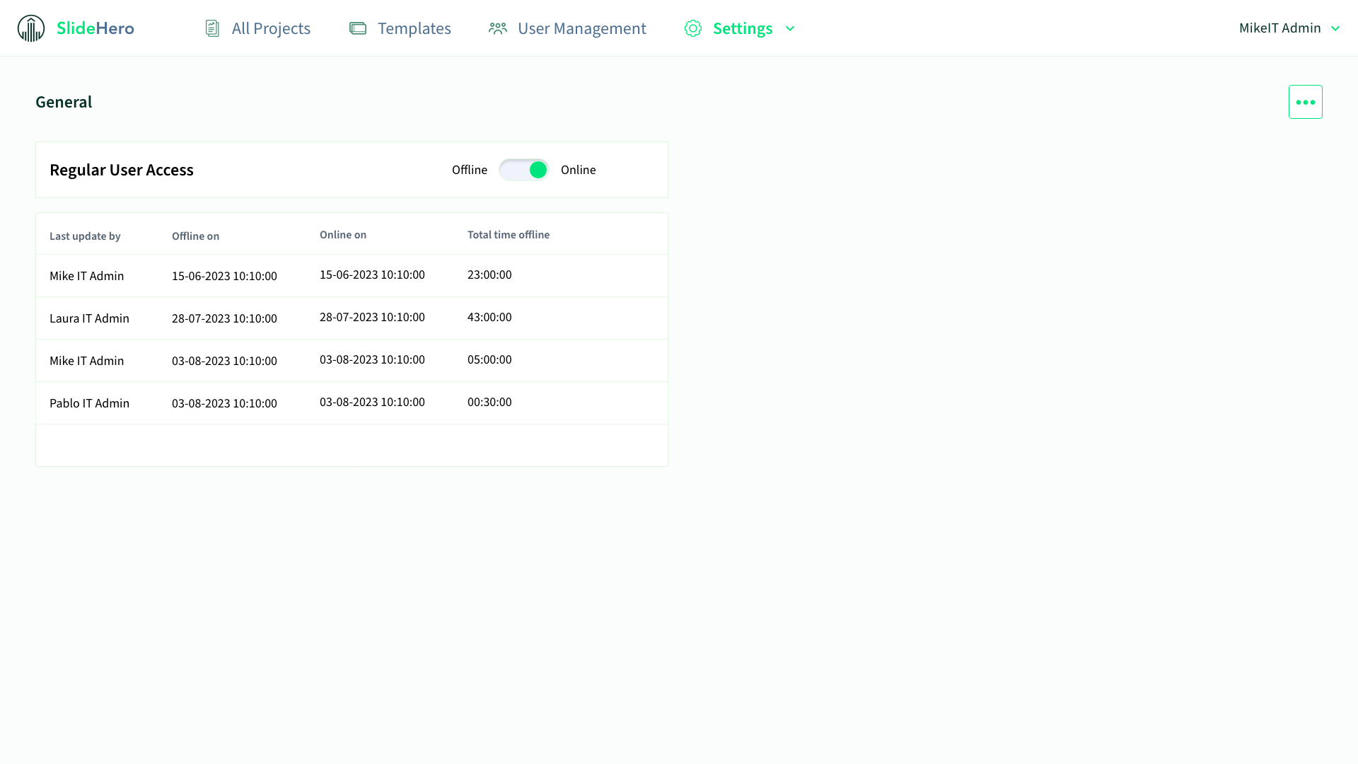Select the Laura IT Admin row
Viewport: 1358px width, 764px height.
89,318
